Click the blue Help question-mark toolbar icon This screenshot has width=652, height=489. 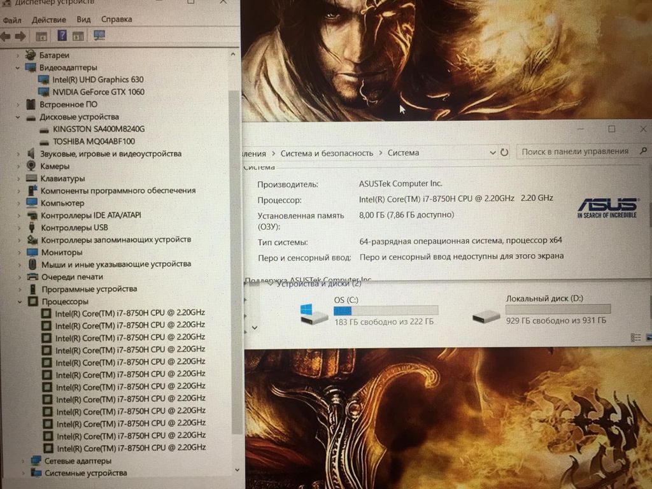coord(62,36)
